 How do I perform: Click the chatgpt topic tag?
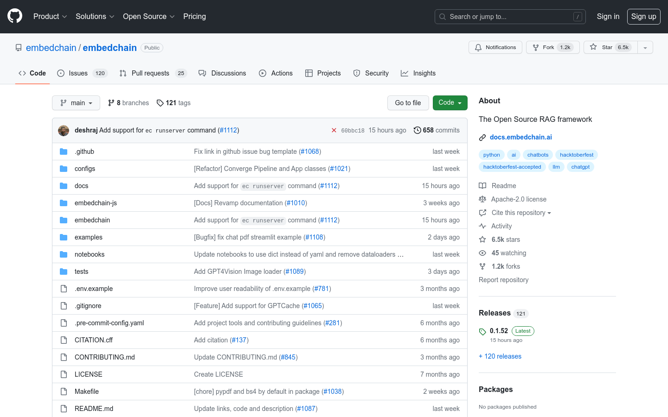pyautogui.click(x=580, y=167)
